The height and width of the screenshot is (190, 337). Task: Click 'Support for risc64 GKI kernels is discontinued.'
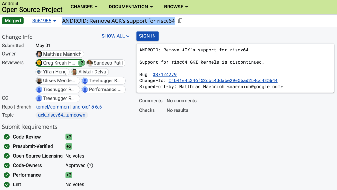202,62
